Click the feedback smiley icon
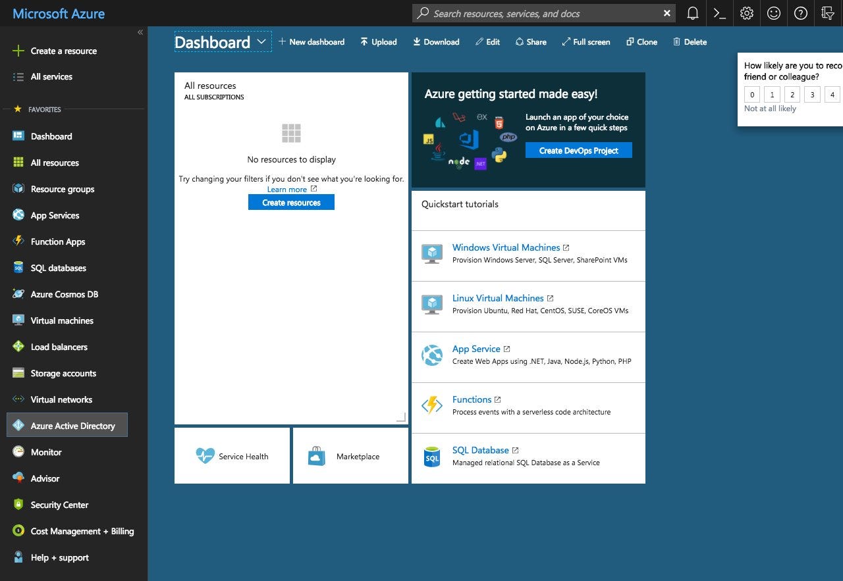843x581 pixels. coord(774,13)
